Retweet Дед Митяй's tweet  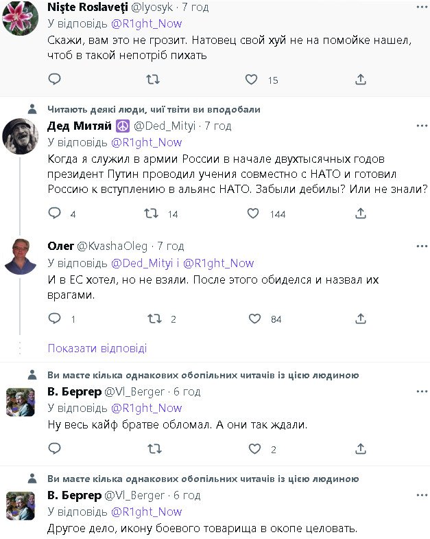point(154,214)
